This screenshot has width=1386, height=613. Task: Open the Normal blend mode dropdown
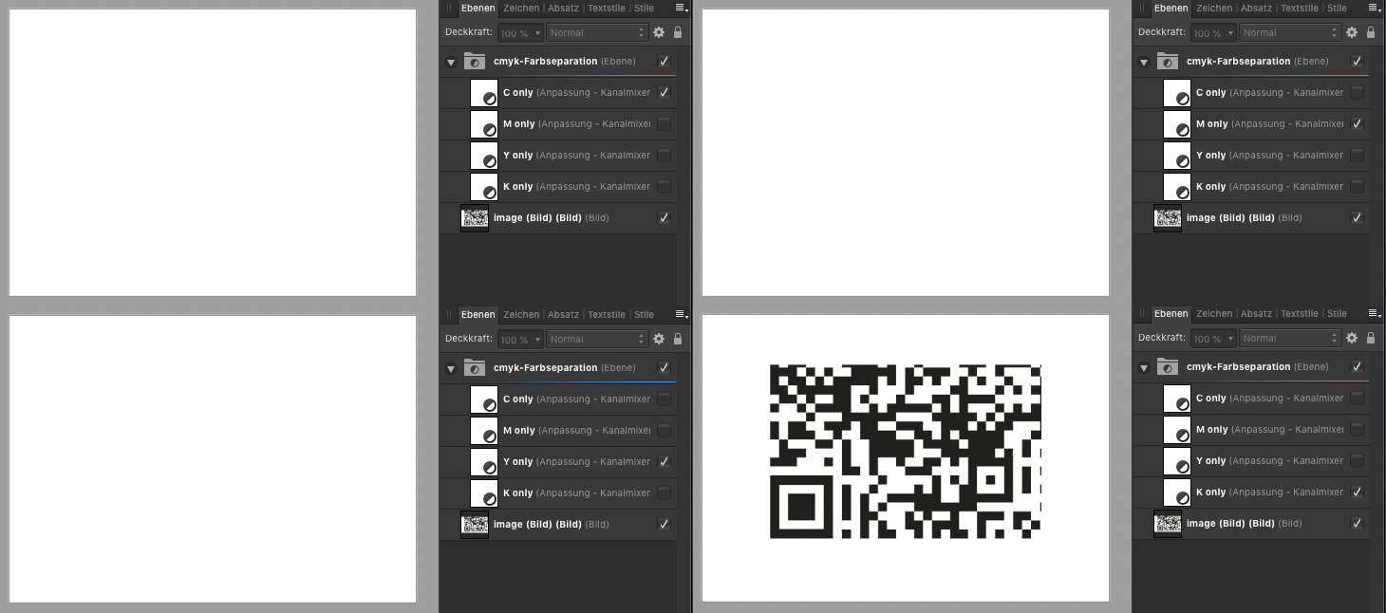coord(596,31)
